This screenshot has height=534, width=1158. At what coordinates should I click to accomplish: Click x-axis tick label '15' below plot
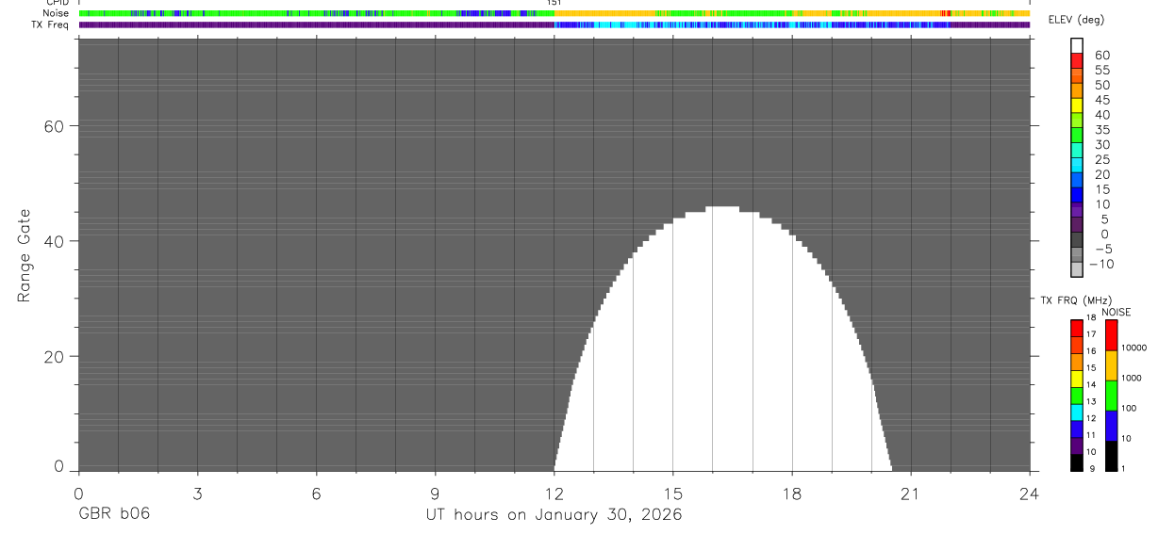(x=672, y=494)
